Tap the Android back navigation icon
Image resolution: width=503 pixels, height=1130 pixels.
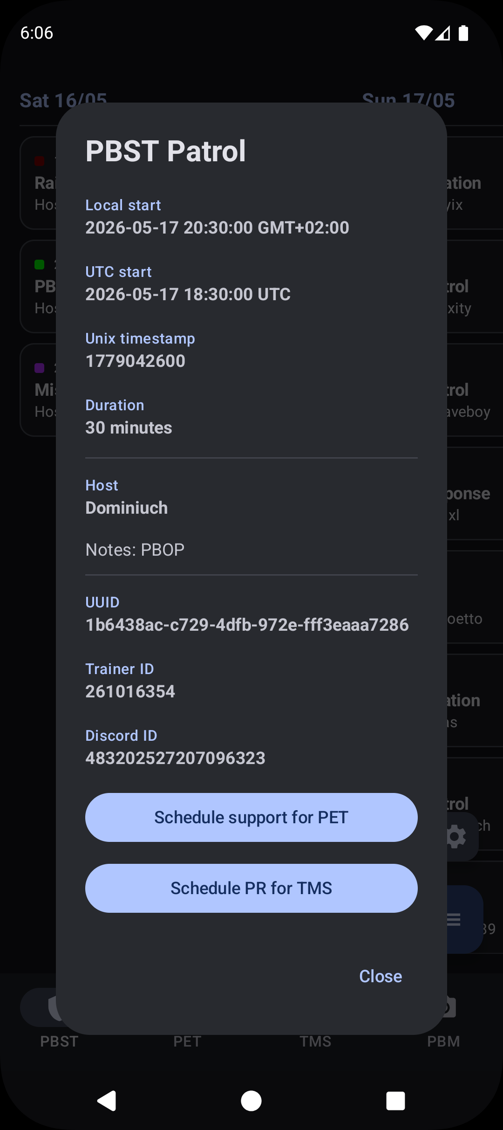point(107,1101)
